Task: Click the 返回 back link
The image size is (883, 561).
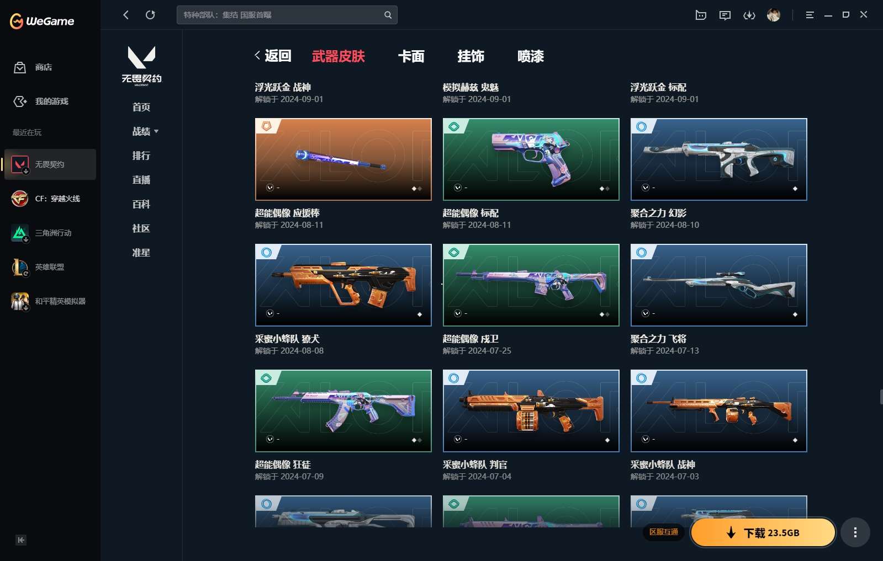Action: pyautogui.click(x=273, y=56)
